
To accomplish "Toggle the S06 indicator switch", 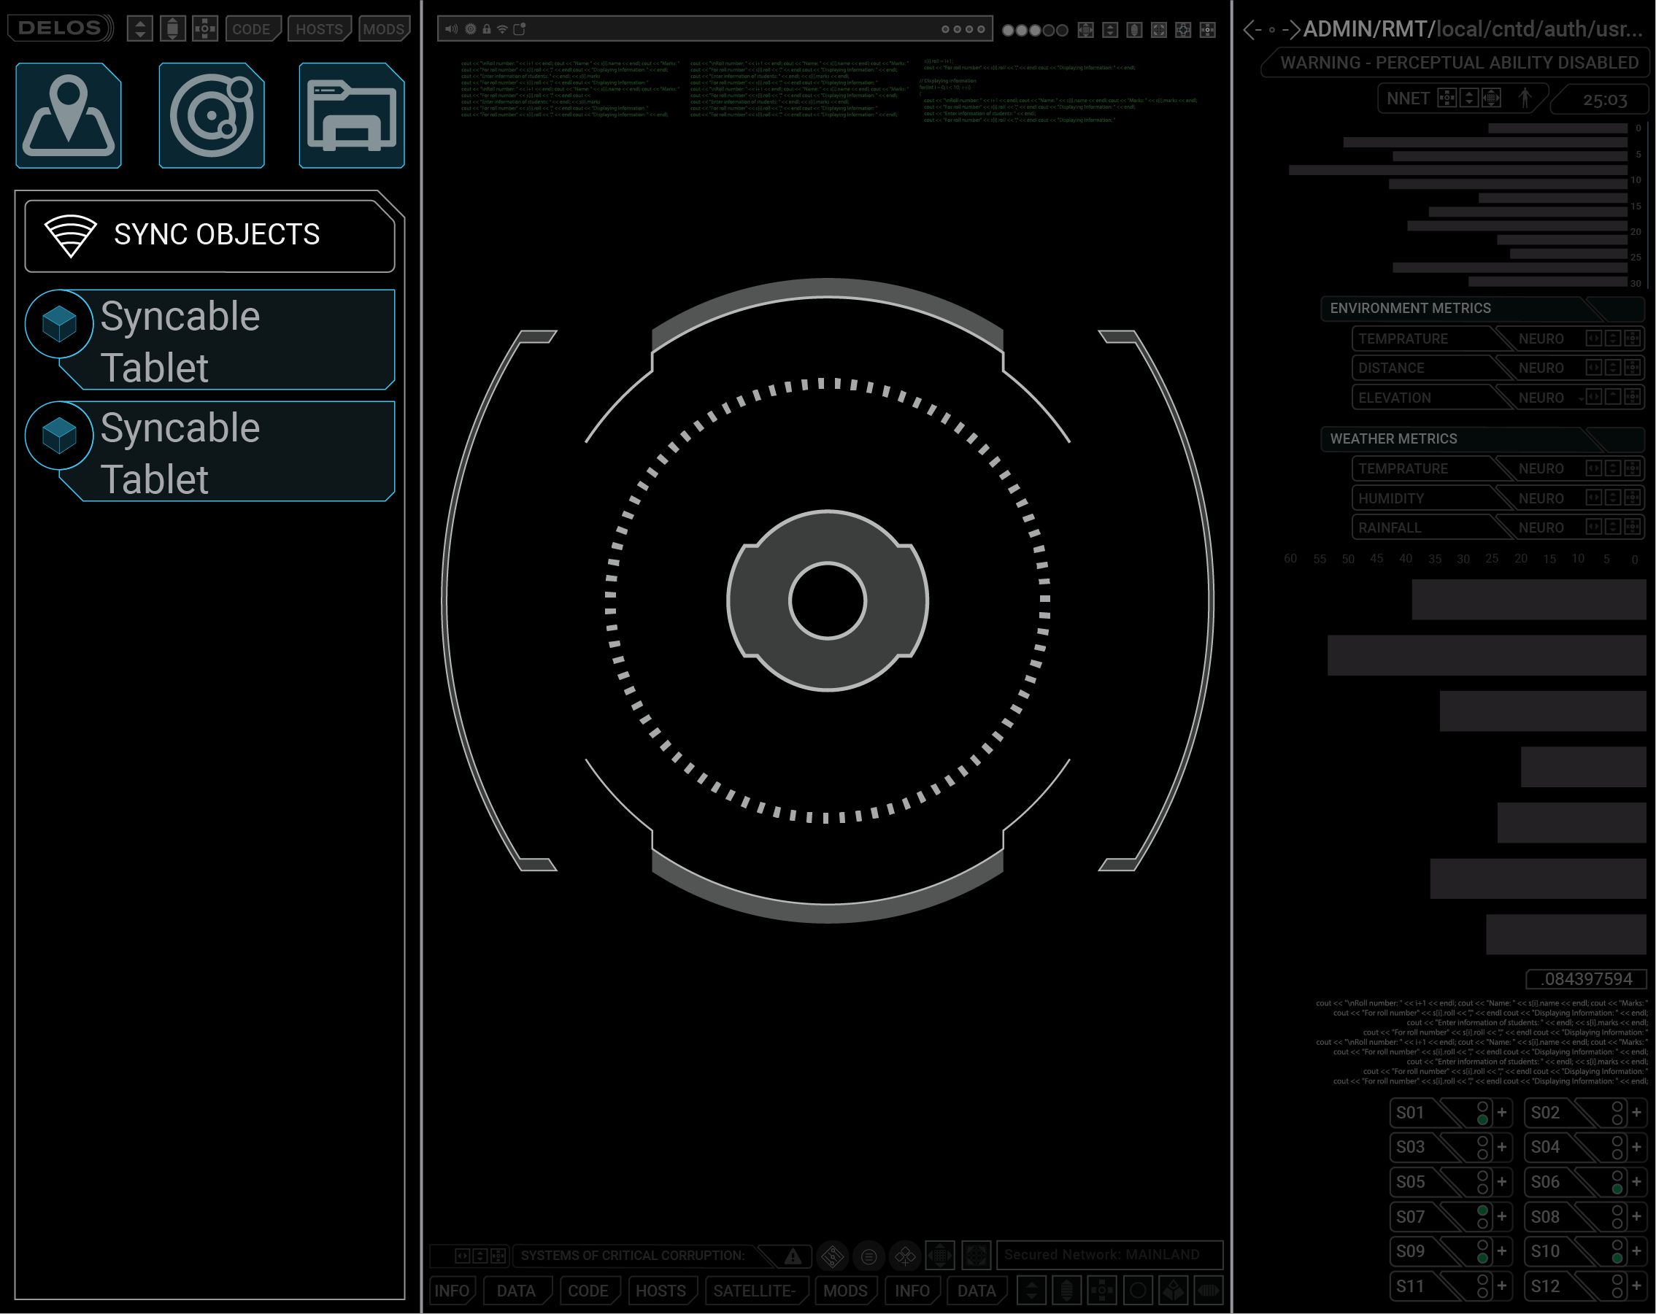I will click(x=1617, y=1182).
